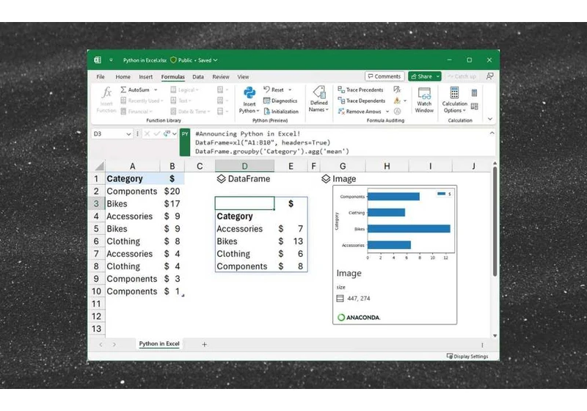Select column D header
Image resolution: width=587 pixels, height=411 pixels.
(x=244, y=166)
